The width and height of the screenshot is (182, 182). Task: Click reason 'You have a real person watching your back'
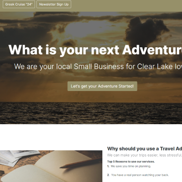pyautogui.click(x=140, y=175)
